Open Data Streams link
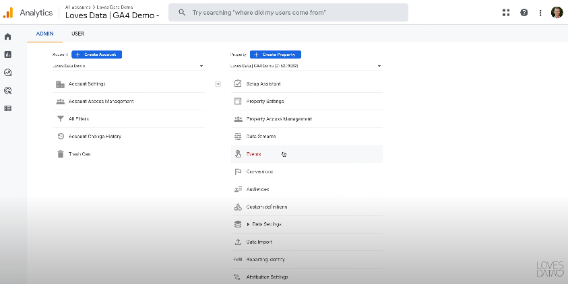Image resolution: width=568 pixels, height=284 pixels. (261, 137)
